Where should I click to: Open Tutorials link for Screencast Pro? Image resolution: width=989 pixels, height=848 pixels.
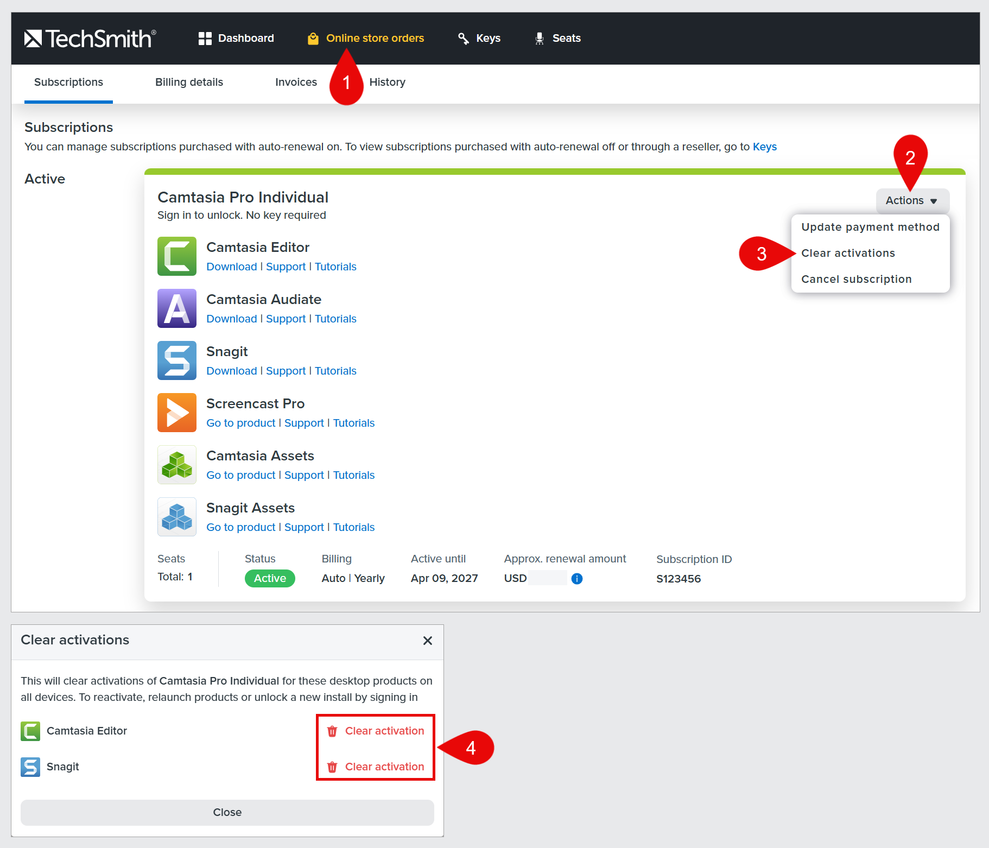pyautogui.click(x=354, y=423)
